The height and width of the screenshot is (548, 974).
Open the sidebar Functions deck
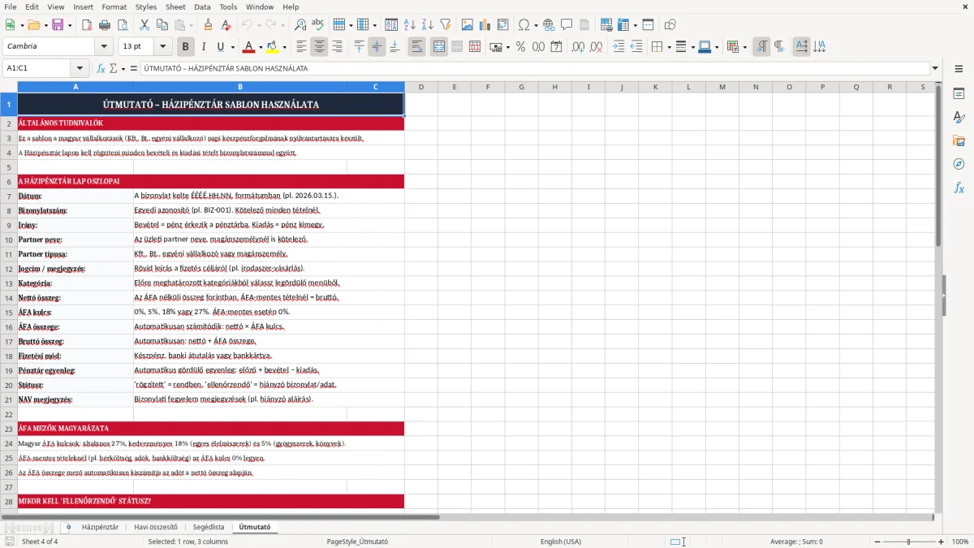pos(959,188)
